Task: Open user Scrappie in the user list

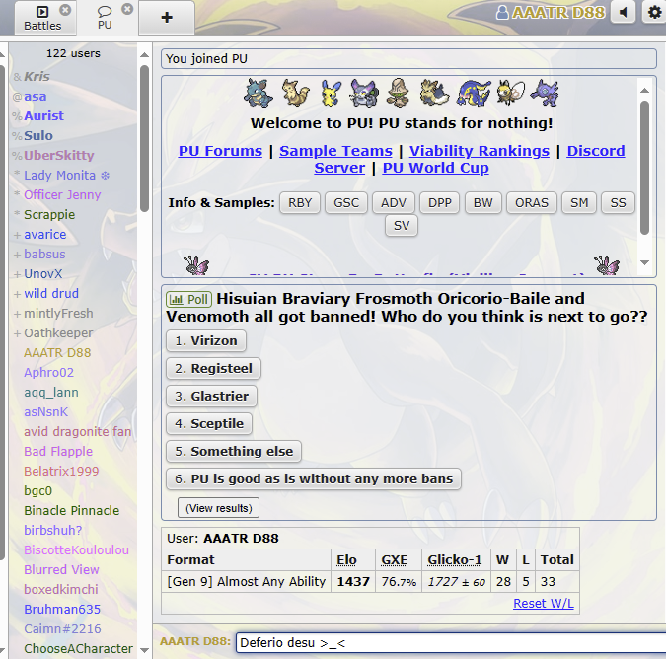Action: pos(49,215)
